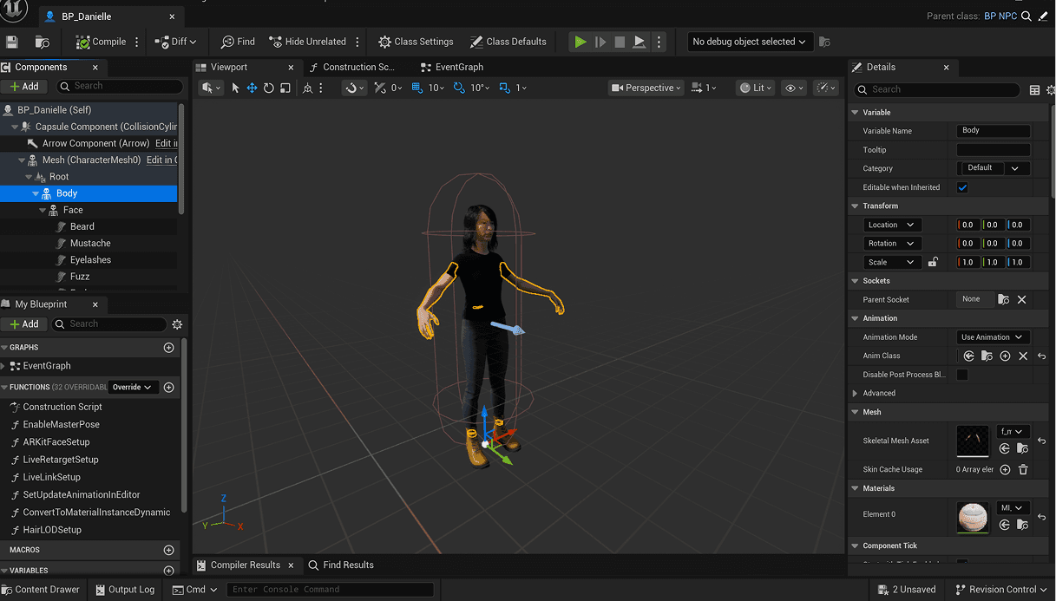Add new graph with plus icon
1056x601 pixels.
click(x=169, y=348)
